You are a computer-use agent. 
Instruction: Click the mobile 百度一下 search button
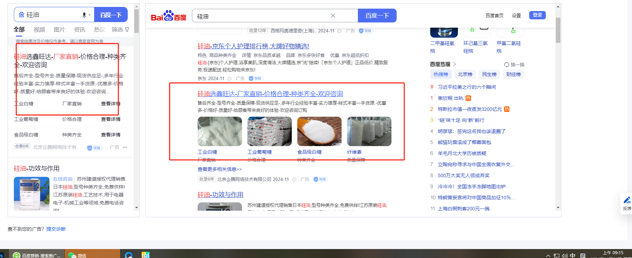(111, 15)
